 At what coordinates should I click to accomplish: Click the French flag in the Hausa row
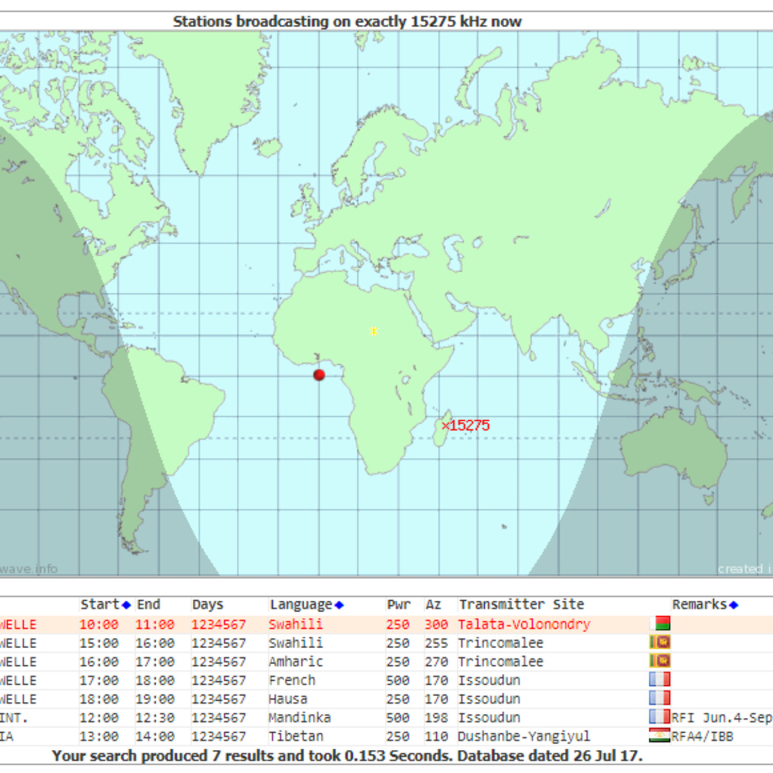[660, 698]
